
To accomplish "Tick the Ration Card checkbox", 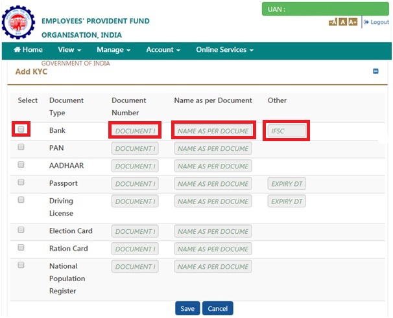I will pyautogui.click(x=21, y=247).
